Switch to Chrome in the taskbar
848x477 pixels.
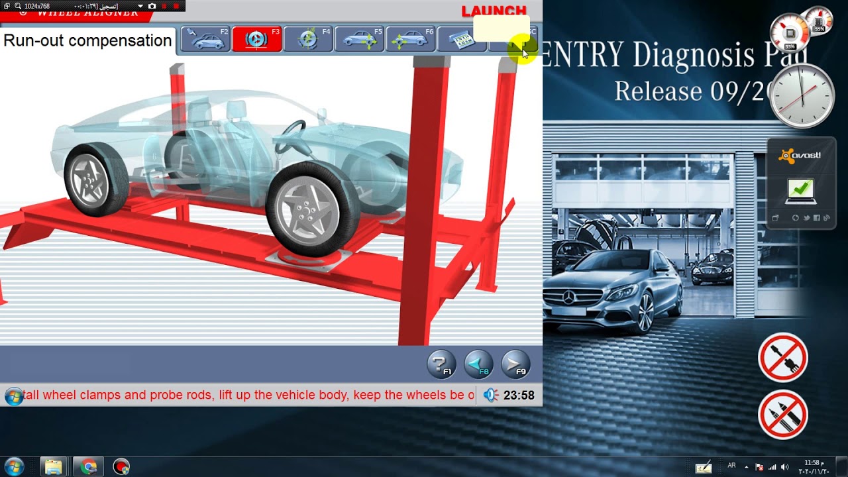point(88,467)
